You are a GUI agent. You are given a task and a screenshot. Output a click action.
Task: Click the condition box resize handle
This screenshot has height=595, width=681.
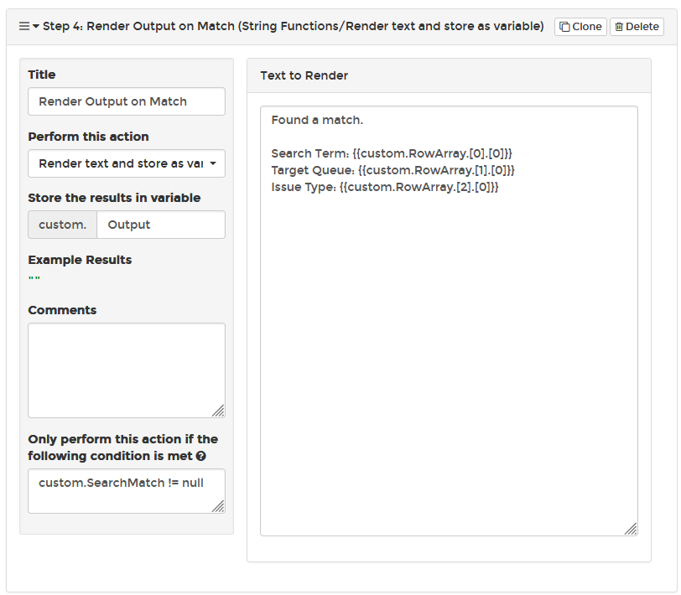pos(218,506)
